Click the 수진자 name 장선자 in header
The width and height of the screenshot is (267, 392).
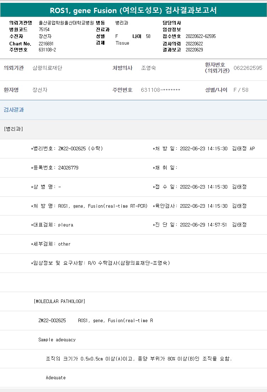tap(45, 36)
